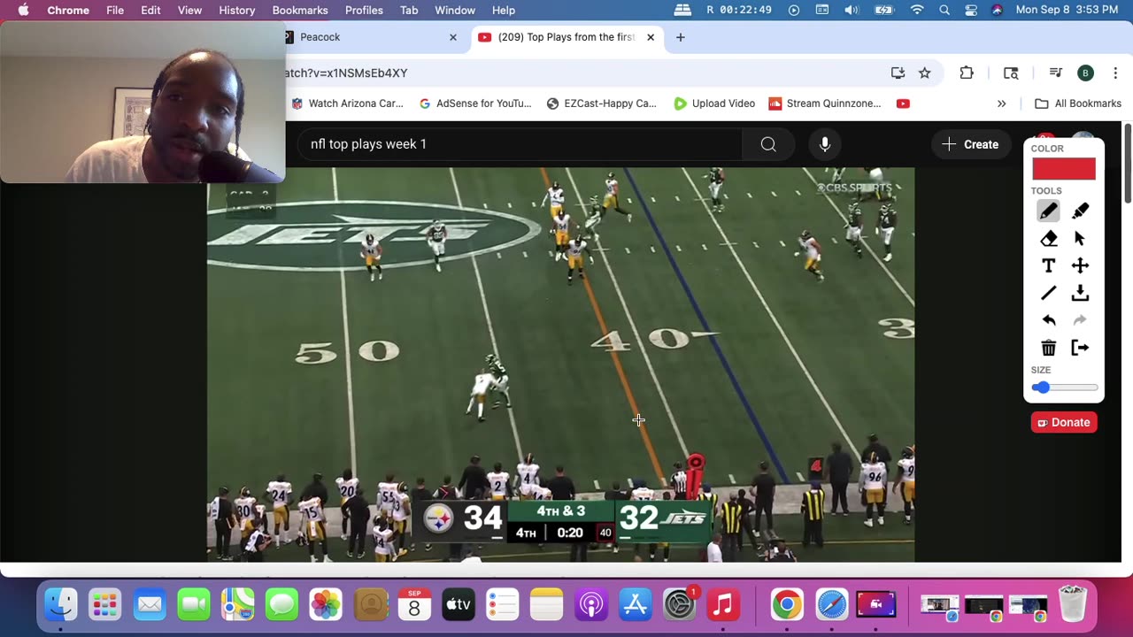Click the YouTube search field
Screen dimensions: 1133x637
click(520, 144)
